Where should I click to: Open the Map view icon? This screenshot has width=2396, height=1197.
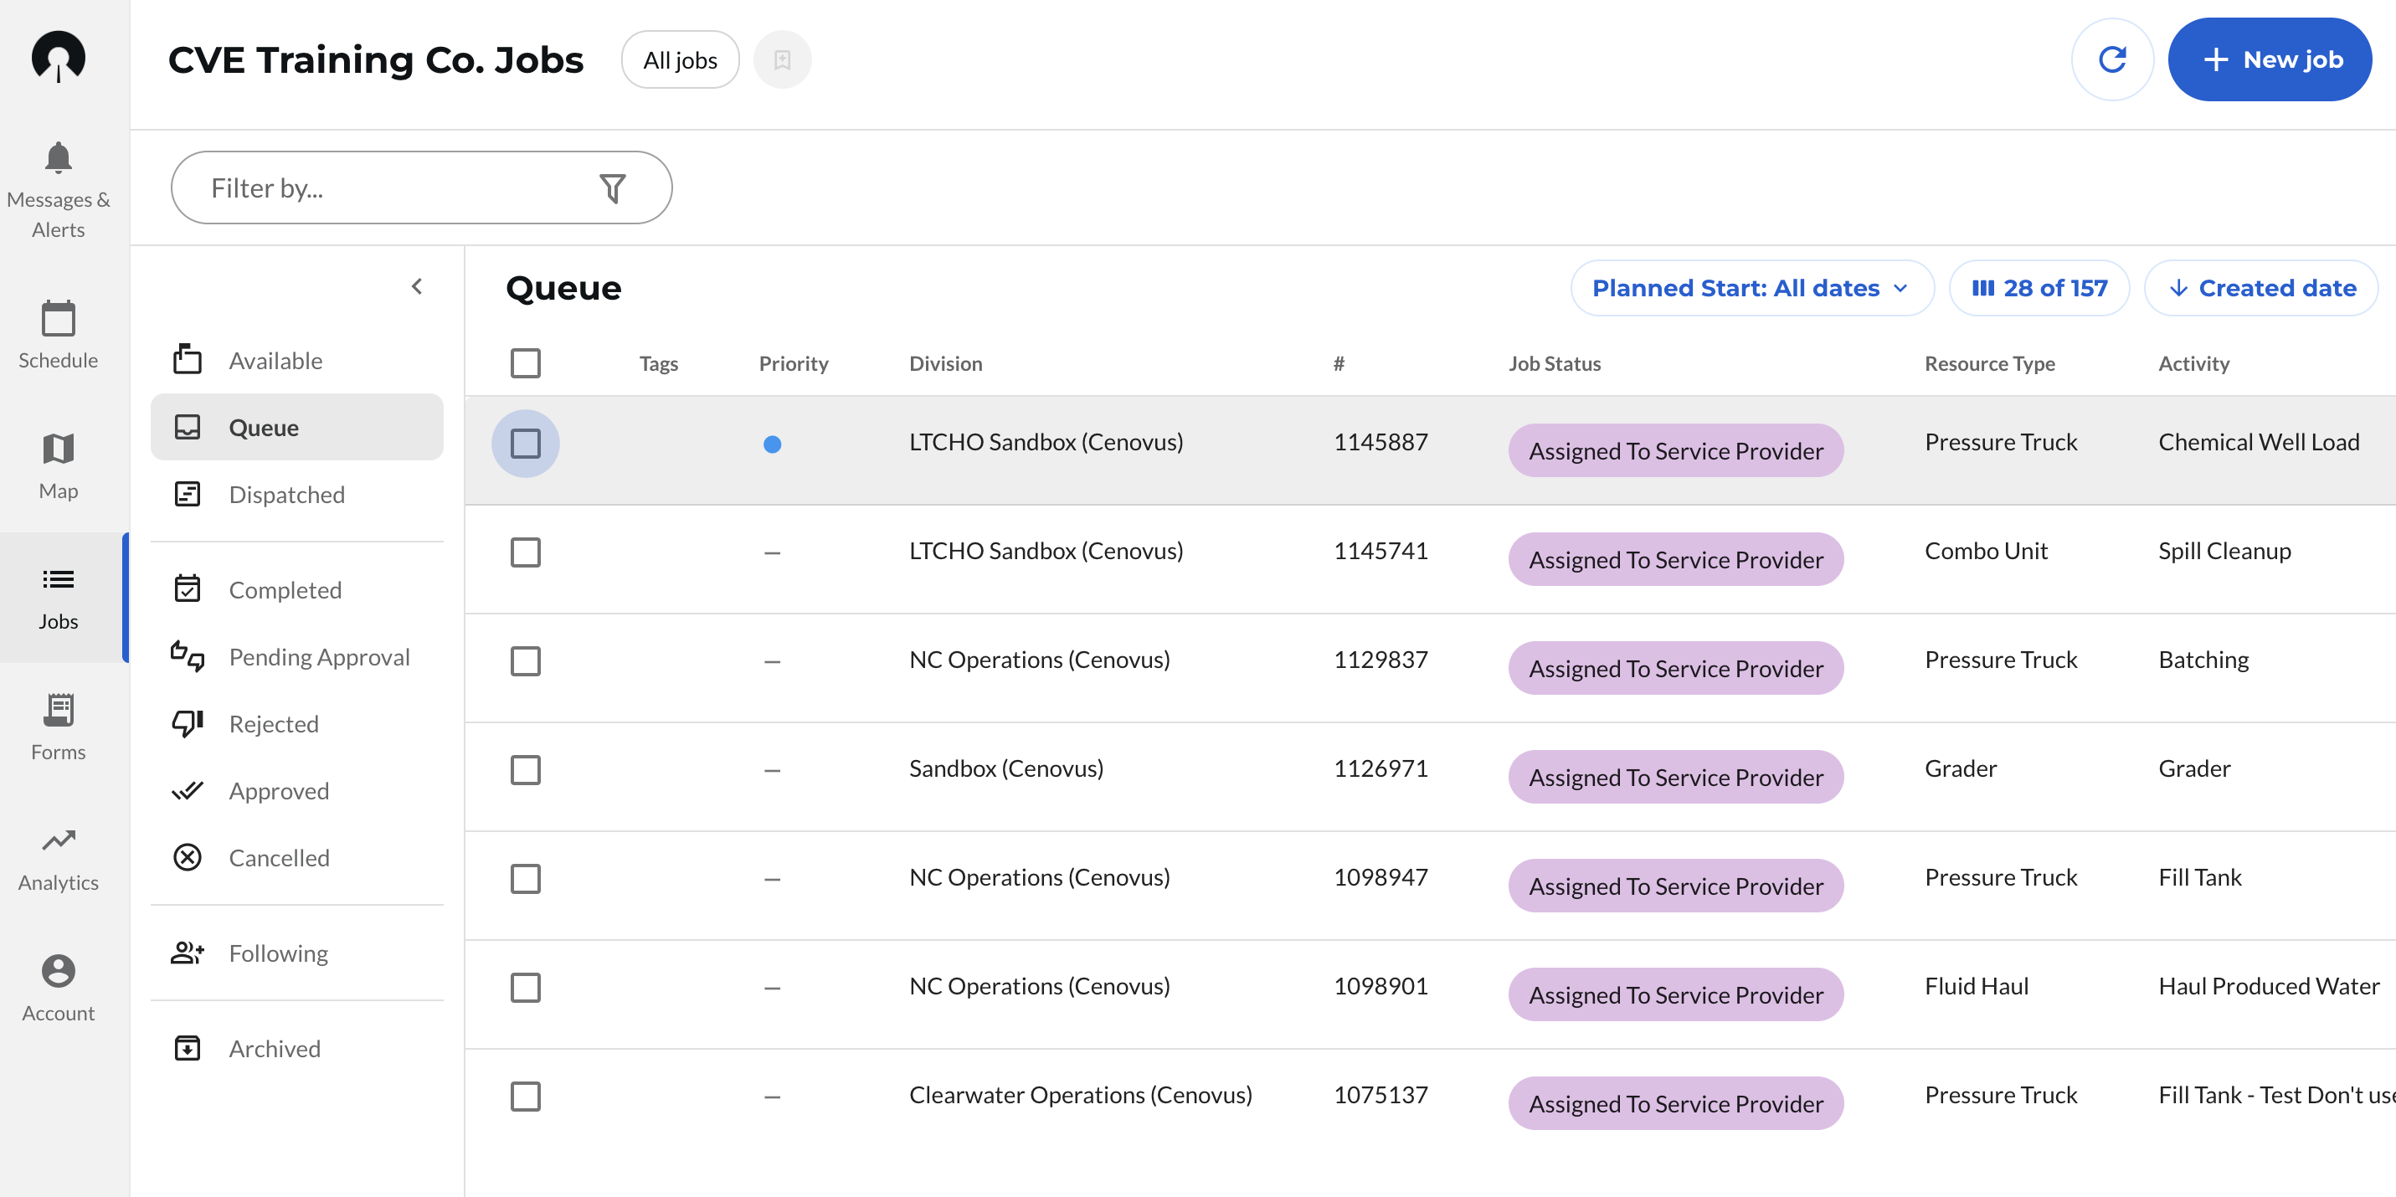pos(58,450)
